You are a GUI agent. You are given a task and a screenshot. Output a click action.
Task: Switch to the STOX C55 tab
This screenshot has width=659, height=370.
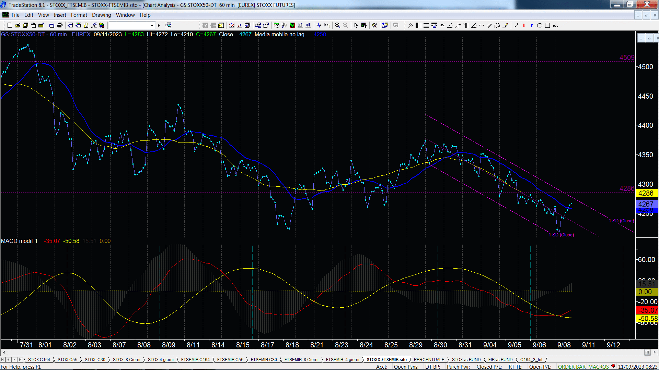[67, 360]
